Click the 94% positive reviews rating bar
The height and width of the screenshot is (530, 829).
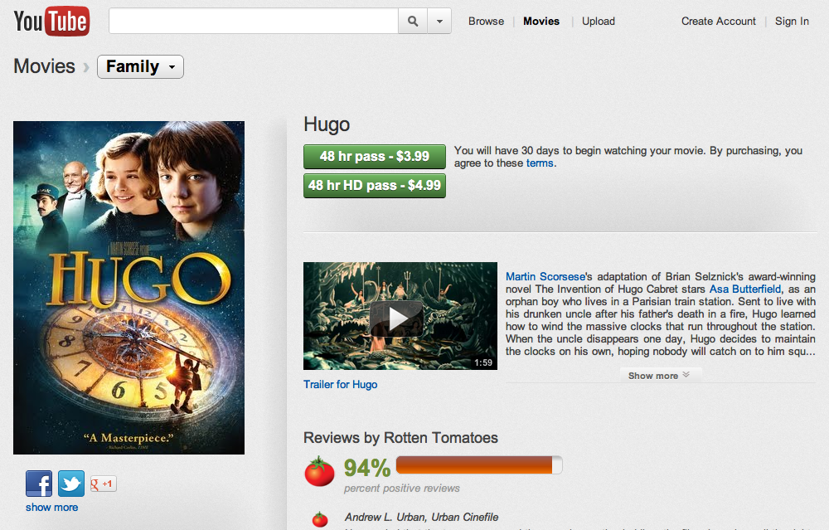tap(479, 465)
